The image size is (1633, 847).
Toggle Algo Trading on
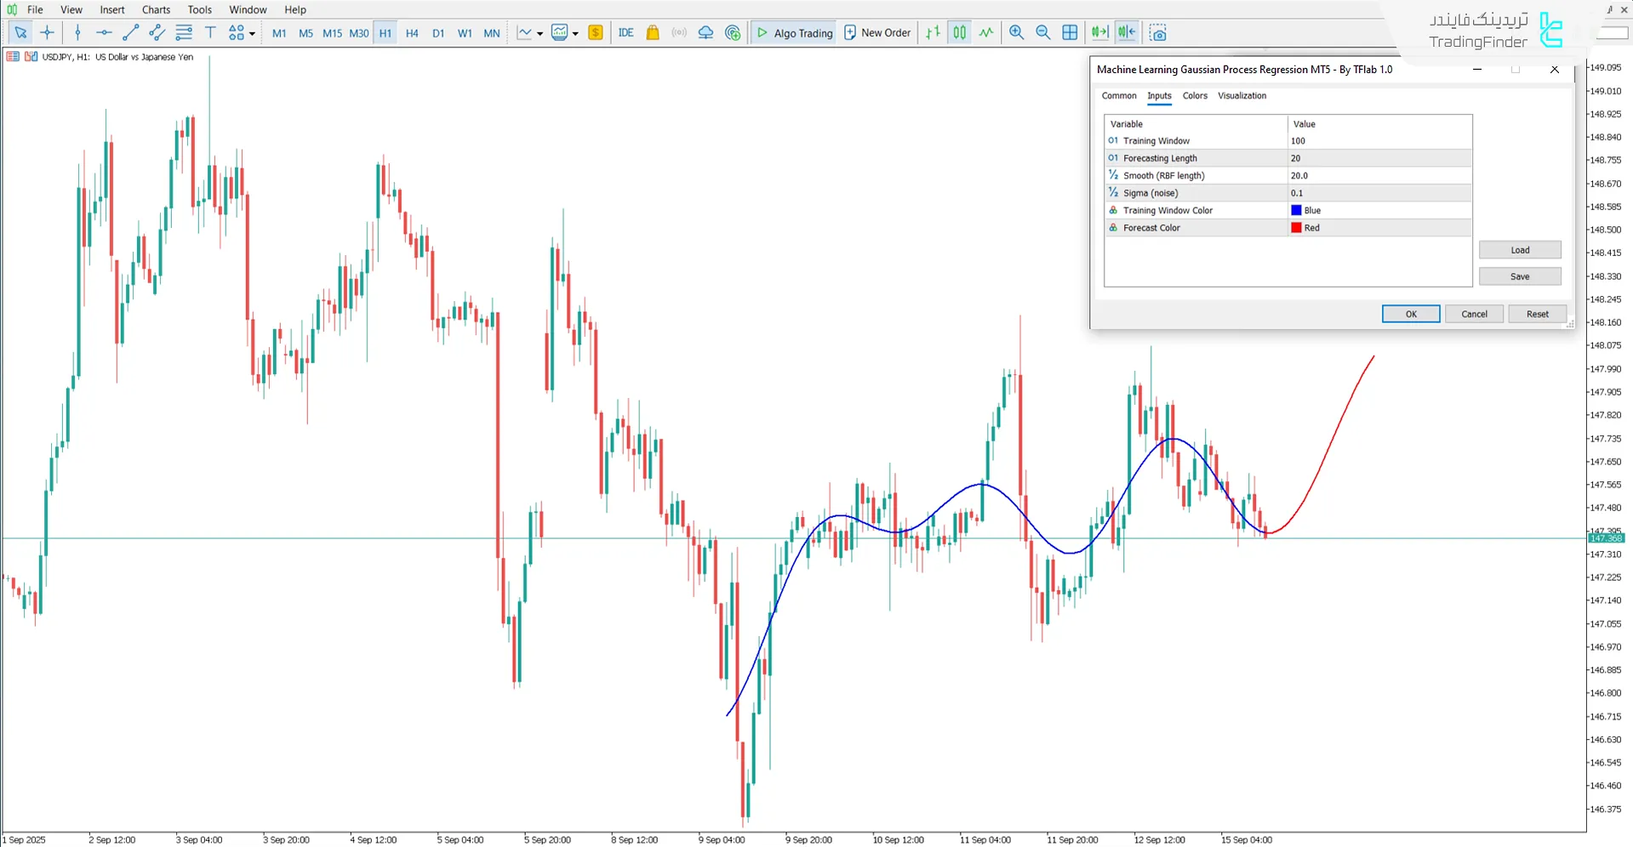795,33
